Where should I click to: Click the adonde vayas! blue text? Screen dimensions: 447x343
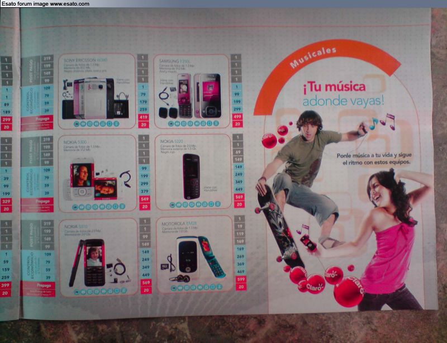pyautogui.click(x=343, y=101)
